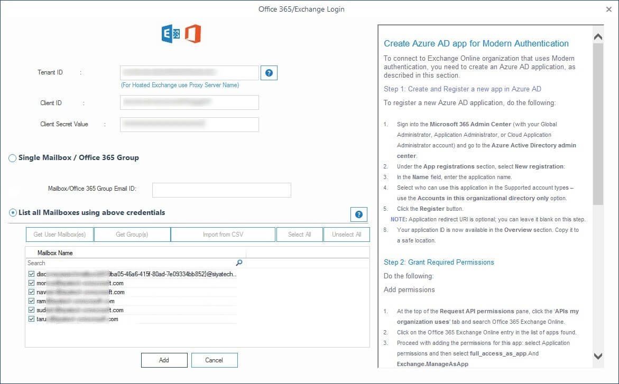The image size is (619, 384).
Task: Choose Import from CSV
Action: point(223,235)
